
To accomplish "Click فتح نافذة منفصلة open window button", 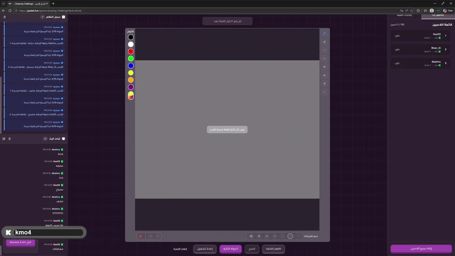I will 20,242.
